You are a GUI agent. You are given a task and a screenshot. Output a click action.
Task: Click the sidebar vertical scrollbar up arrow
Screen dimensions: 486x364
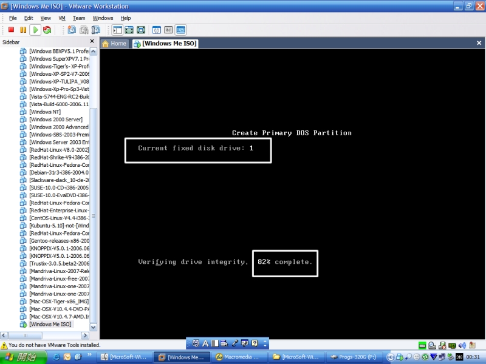click(94, 52)
